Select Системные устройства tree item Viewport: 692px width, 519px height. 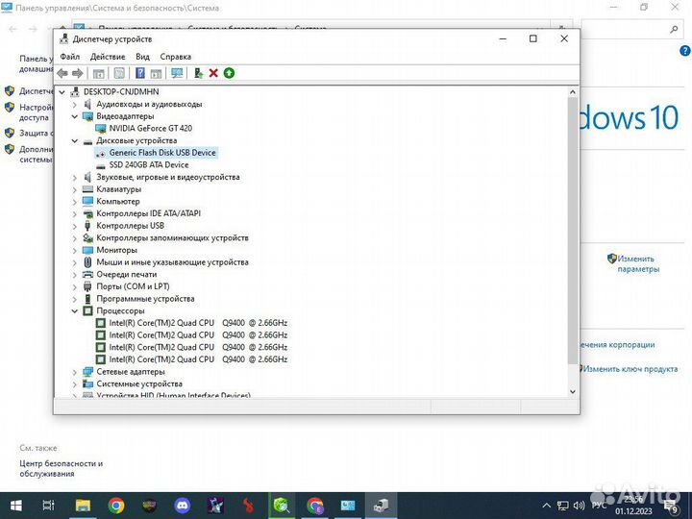coord(139,383)
